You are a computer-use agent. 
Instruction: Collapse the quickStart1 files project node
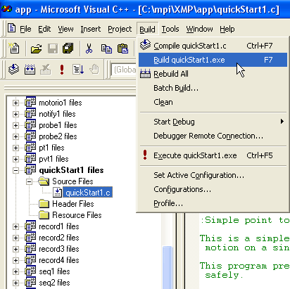(x=15, y=170)
